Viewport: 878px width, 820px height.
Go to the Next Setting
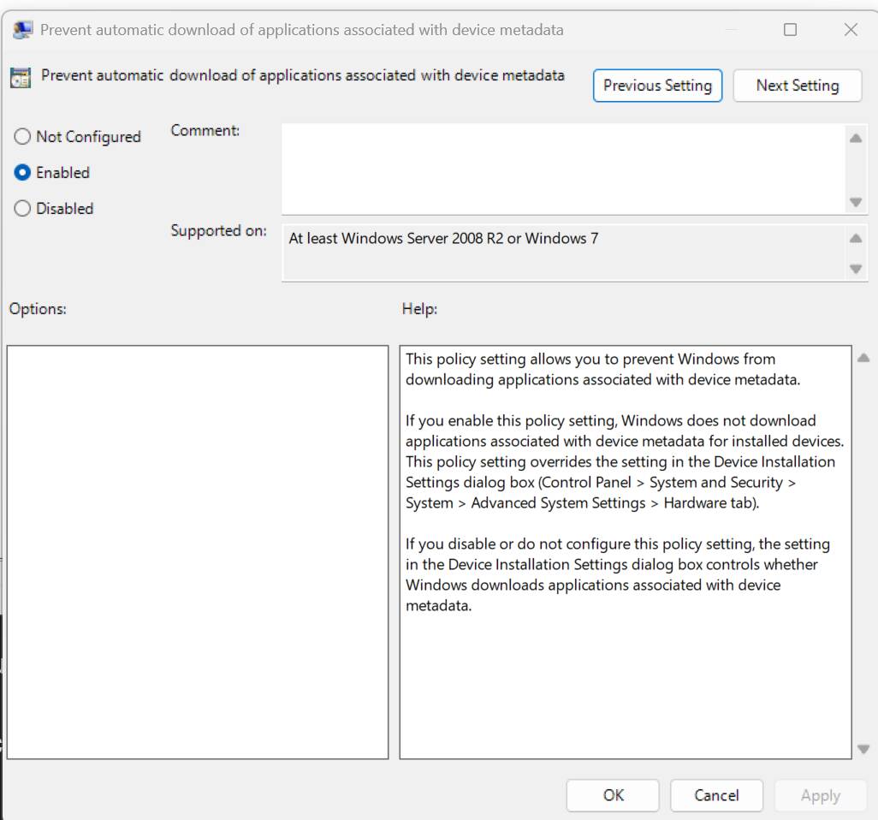(798, 86)
